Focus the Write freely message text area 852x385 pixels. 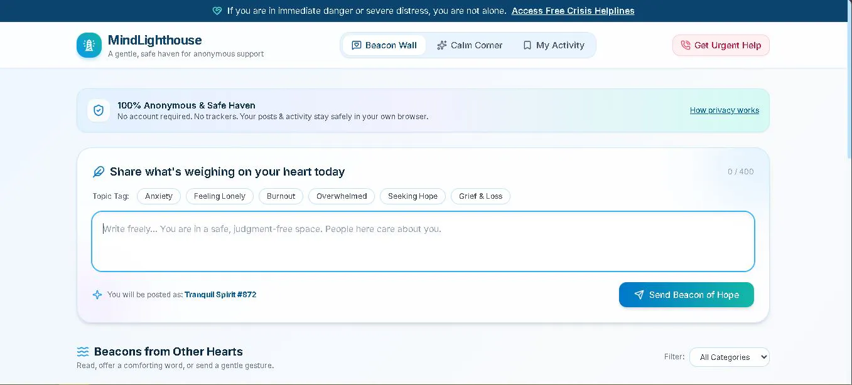423,241
